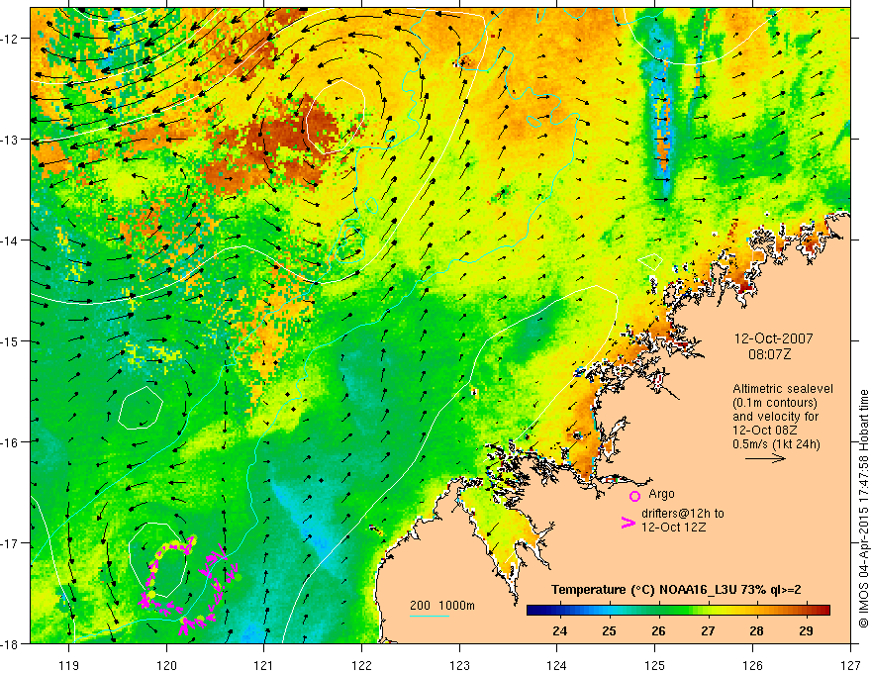Click the magenta drifters arrowhead legend symbol

(x=628, y=523)
